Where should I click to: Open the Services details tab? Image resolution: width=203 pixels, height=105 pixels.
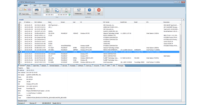pyautogui.click(x=65, y=66)
